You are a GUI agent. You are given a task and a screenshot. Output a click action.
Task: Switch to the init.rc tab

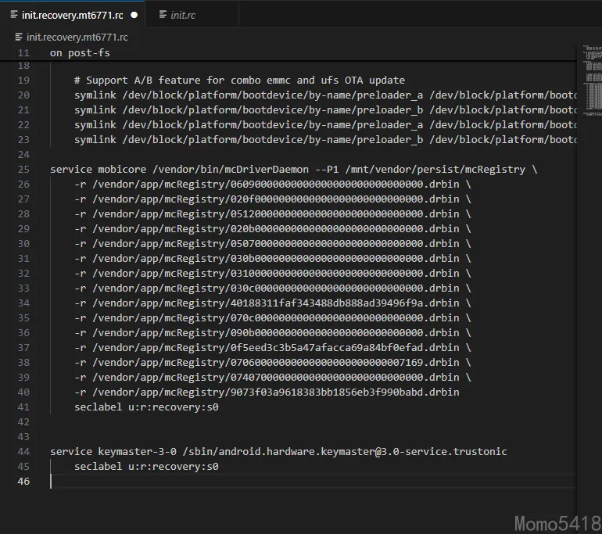(183, 14)
